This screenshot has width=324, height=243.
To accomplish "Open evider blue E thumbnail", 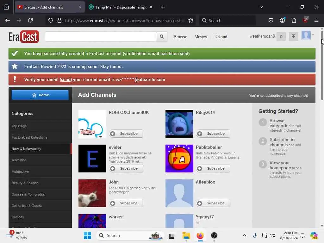I will [x=92, y=159].
